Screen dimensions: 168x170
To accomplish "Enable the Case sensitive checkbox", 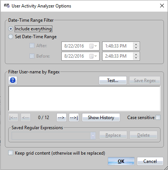I will coord(158,118).
